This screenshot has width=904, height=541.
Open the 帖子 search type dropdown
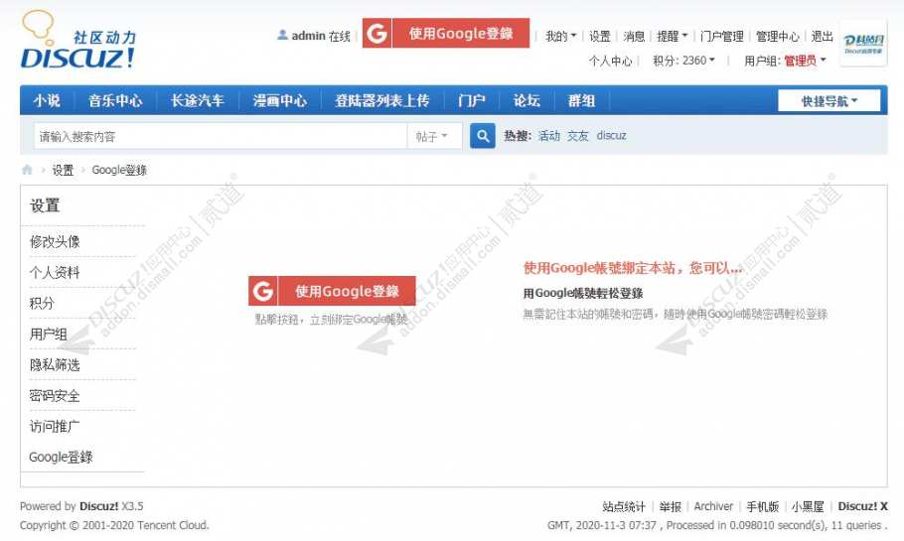[x=432, y=137]
